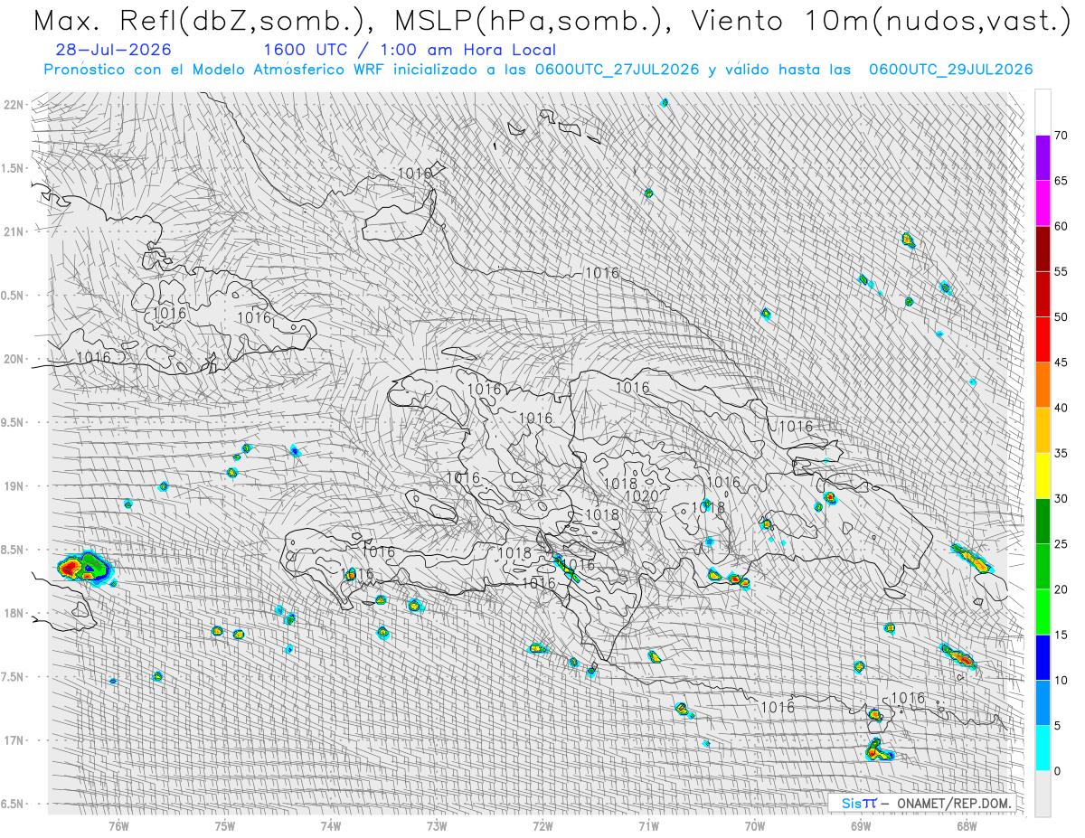Viewport: 1085px width, 838px height.
Task: Click the yellow 30-35 dBZ color band
Action: (x=1043, y=475)
